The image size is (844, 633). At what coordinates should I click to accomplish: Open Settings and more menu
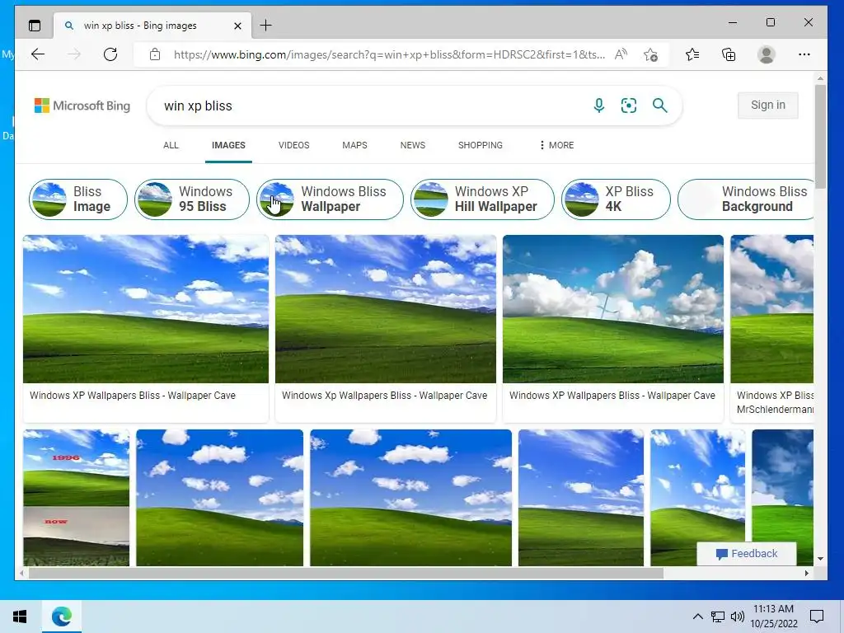point(804,54)
